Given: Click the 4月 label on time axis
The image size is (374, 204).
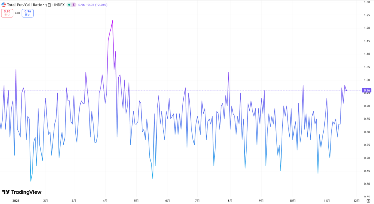Looking at the screenshot, I should tap(105, 200).
